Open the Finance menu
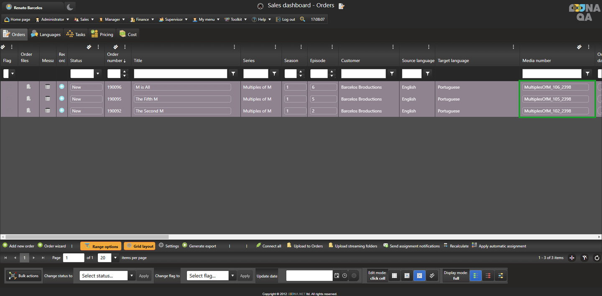 (142, 19)
